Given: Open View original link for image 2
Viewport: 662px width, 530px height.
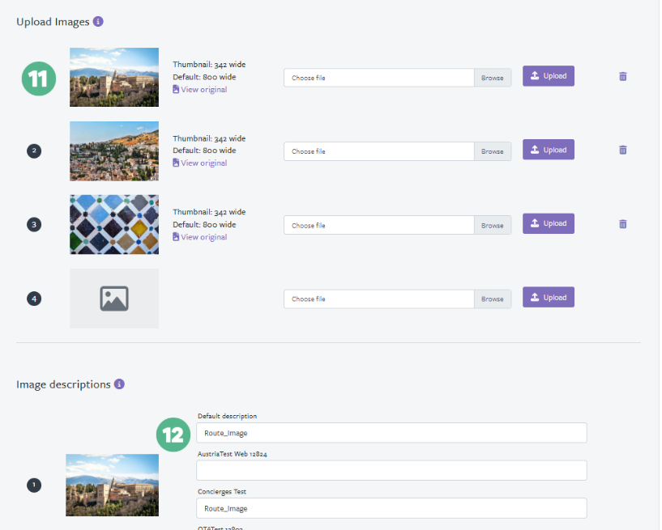Looking at the screenshot, I should pos(203,163).
